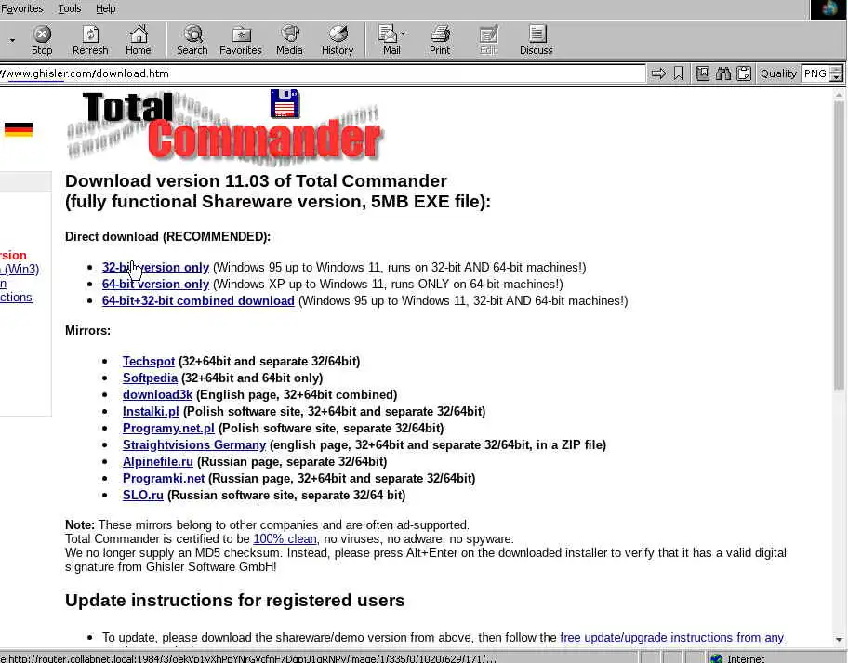848x663 pixels.
Task: Step Quality value down
Action: (837, 78)
